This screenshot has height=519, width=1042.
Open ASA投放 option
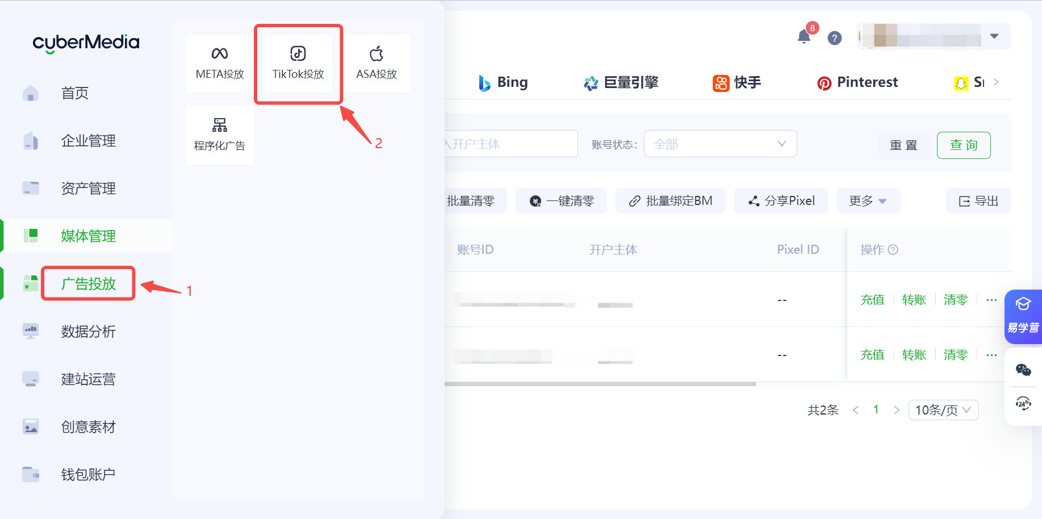coord(376,63)
